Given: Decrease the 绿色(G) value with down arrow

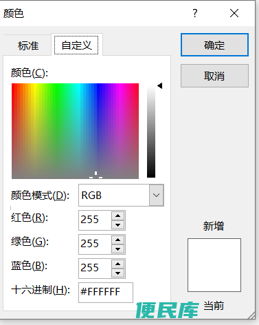Looking at the screenshot, I should [x=117, y=249].
